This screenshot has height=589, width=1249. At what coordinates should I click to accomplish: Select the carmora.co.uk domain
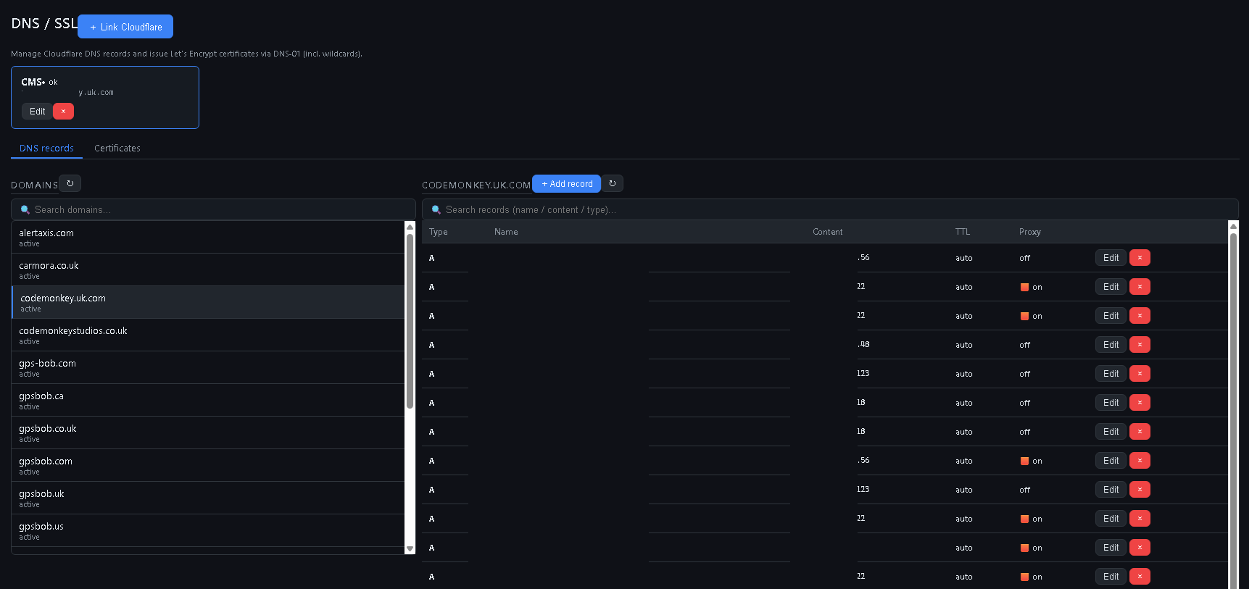pos(208,270)
